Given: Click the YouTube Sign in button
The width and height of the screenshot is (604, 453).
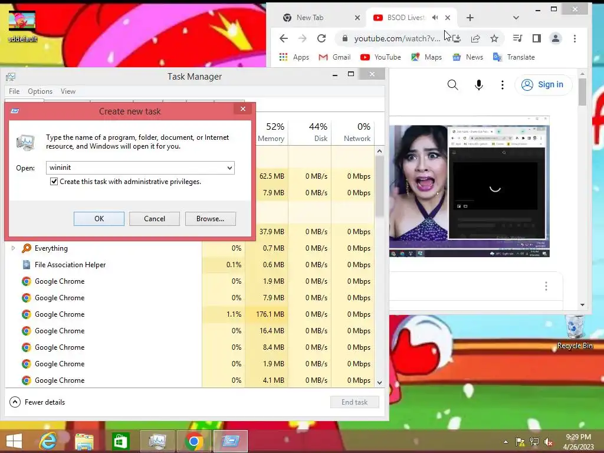Looking at the screenshot, I should tap(543, 85).
